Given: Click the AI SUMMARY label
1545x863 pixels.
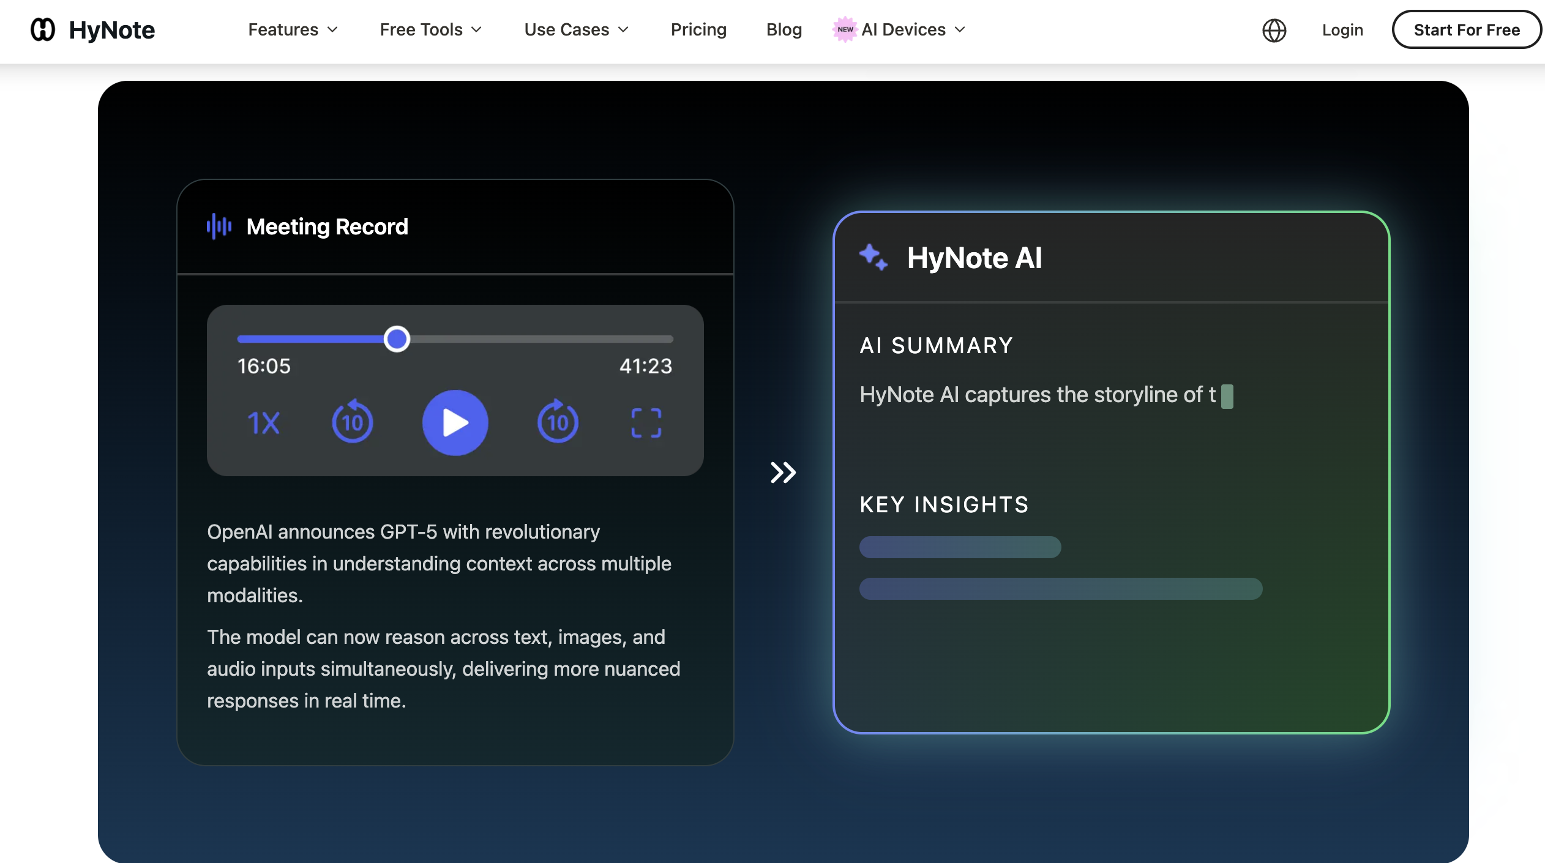Looking at the screenshot, I should (x=937, y=345).
